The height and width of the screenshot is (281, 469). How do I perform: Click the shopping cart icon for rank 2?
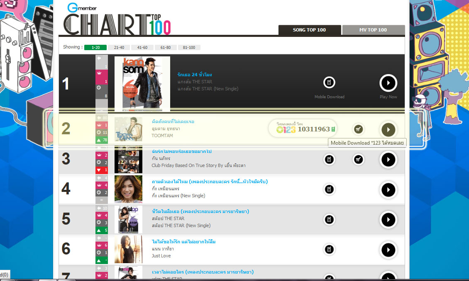click(x=358, y=129)
